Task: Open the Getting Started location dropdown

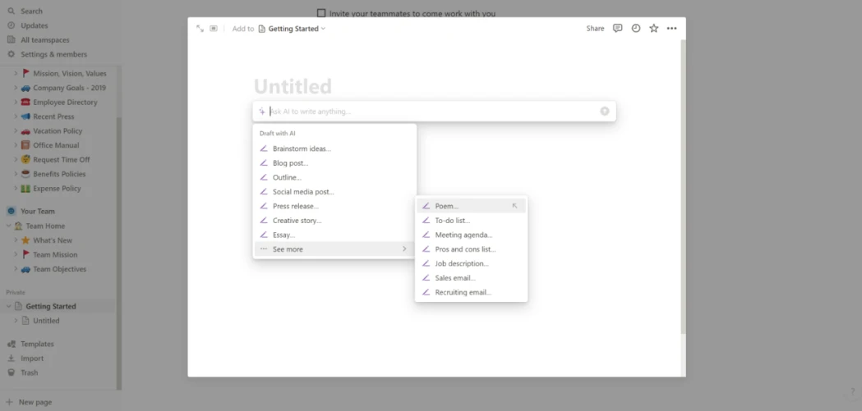Action: pos(292,29)
